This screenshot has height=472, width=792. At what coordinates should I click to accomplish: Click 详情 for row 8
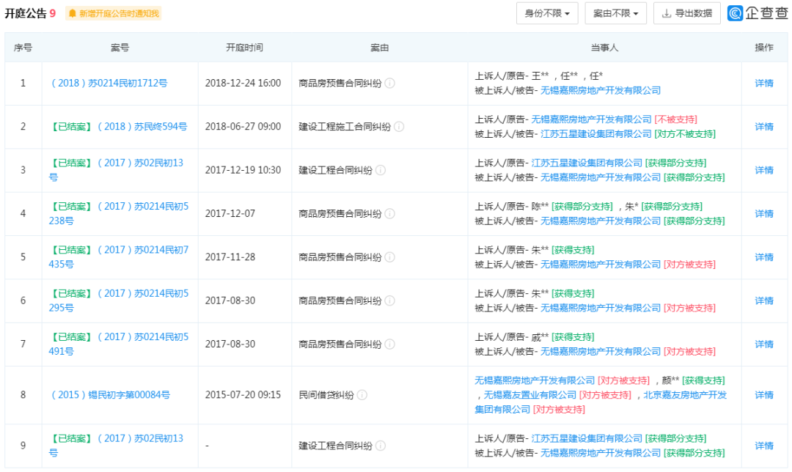click(x=763, y=395)
